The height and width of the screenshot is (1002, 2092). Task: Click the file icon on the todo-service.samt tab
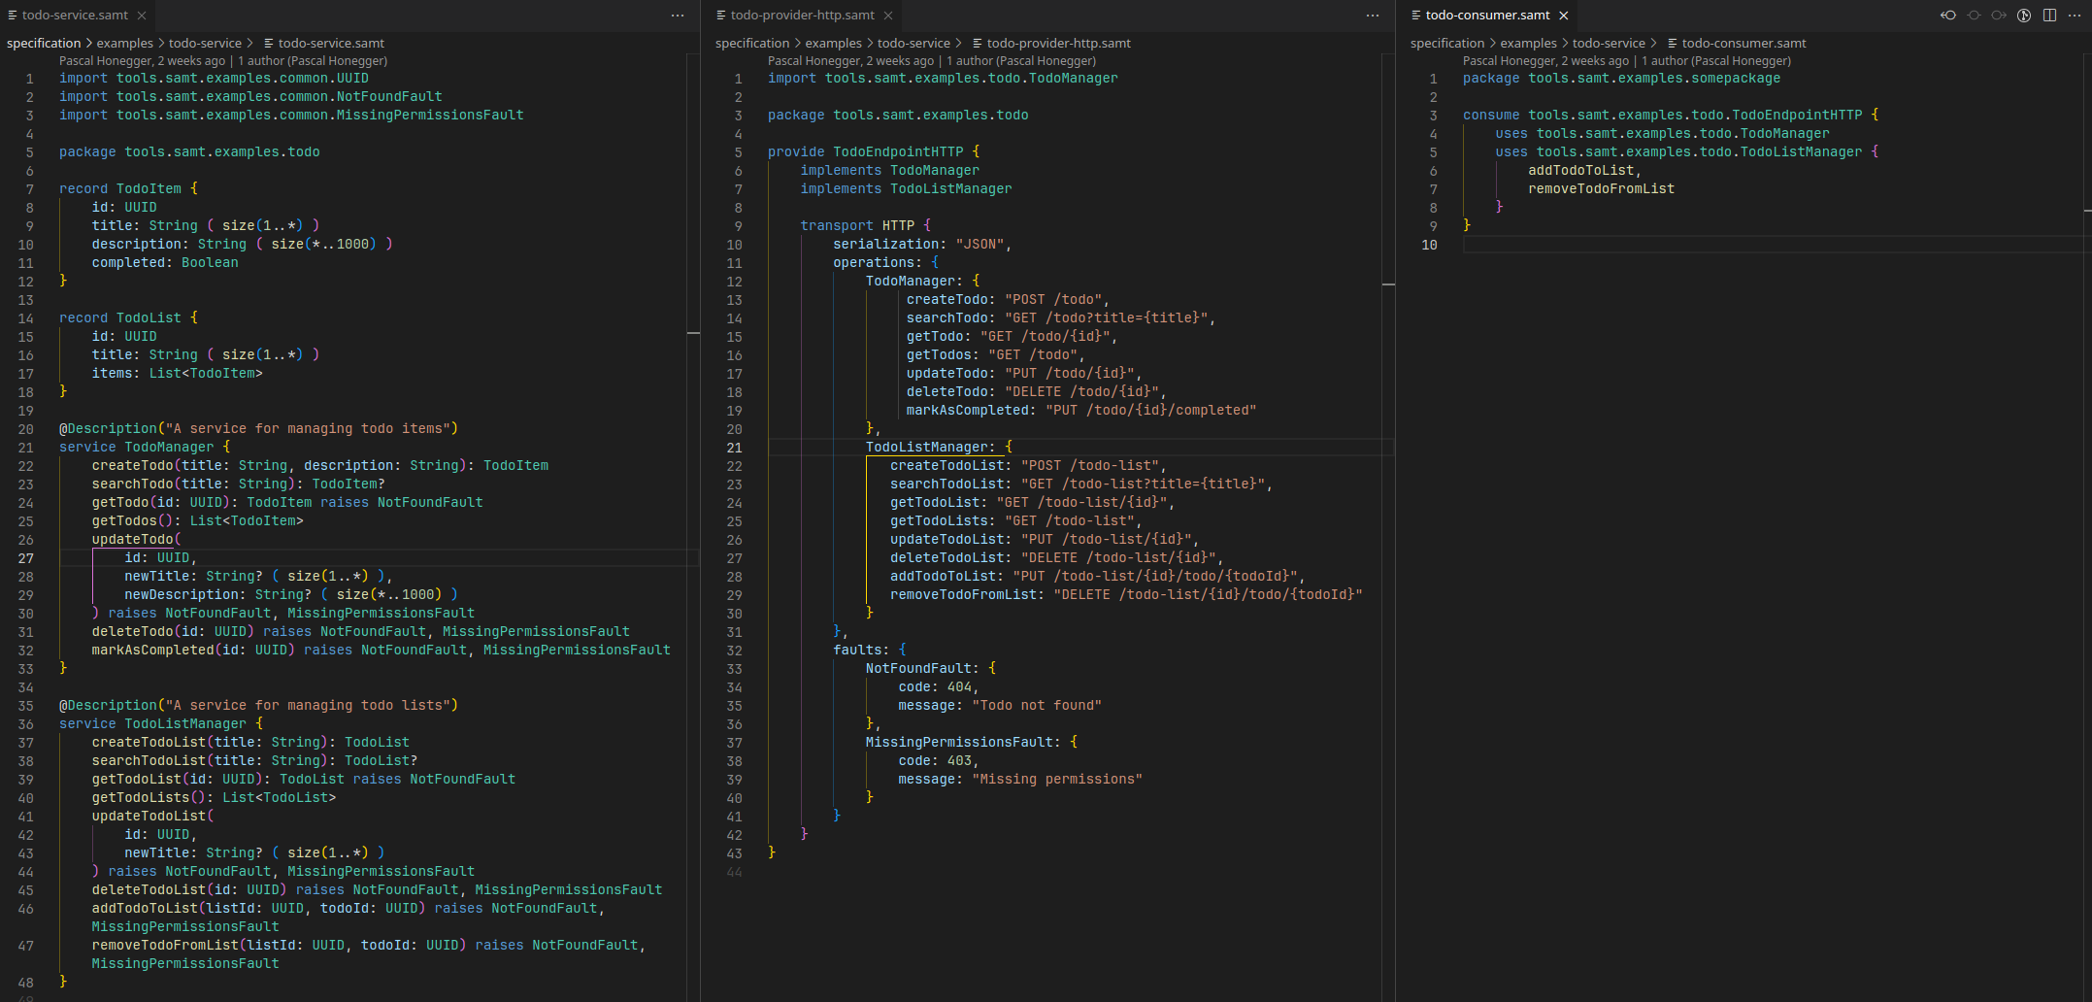[x=13, y=16]
